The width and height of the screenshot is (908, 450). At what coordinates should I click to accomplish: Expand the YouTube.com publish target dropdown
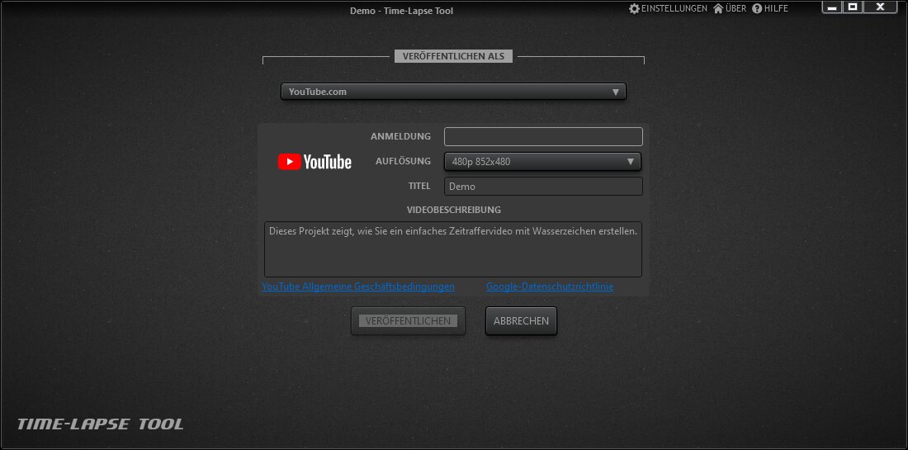(x=453, y=92)
